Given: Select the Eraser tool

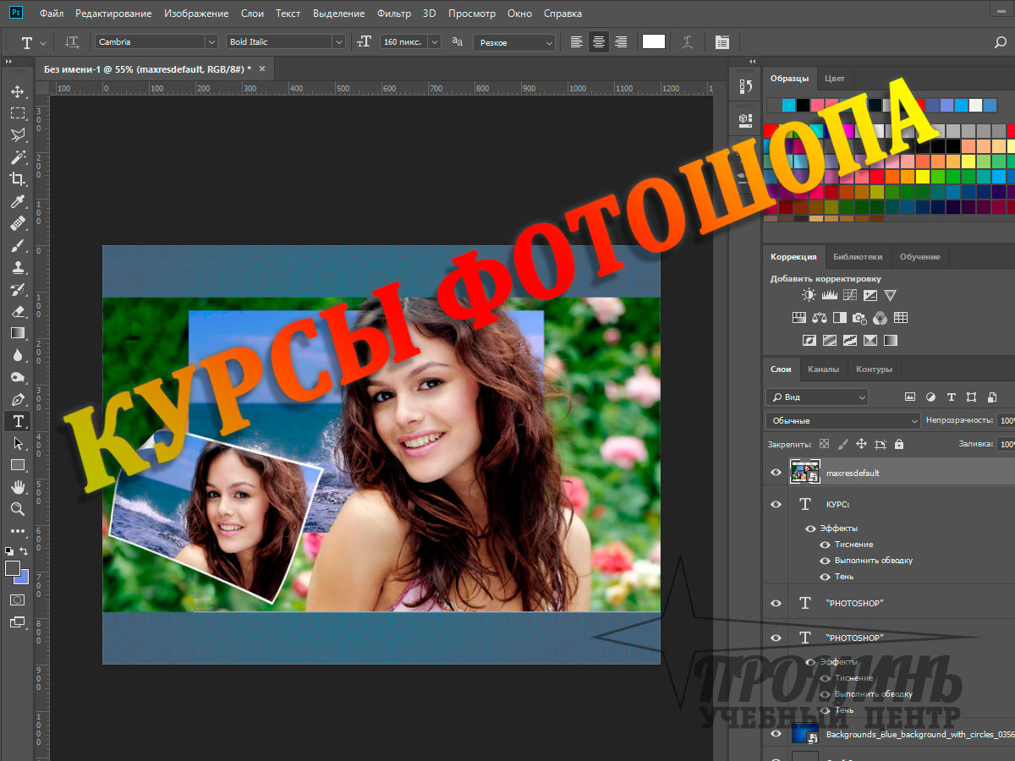Looking at the screenshot, I should click(18, 311).
